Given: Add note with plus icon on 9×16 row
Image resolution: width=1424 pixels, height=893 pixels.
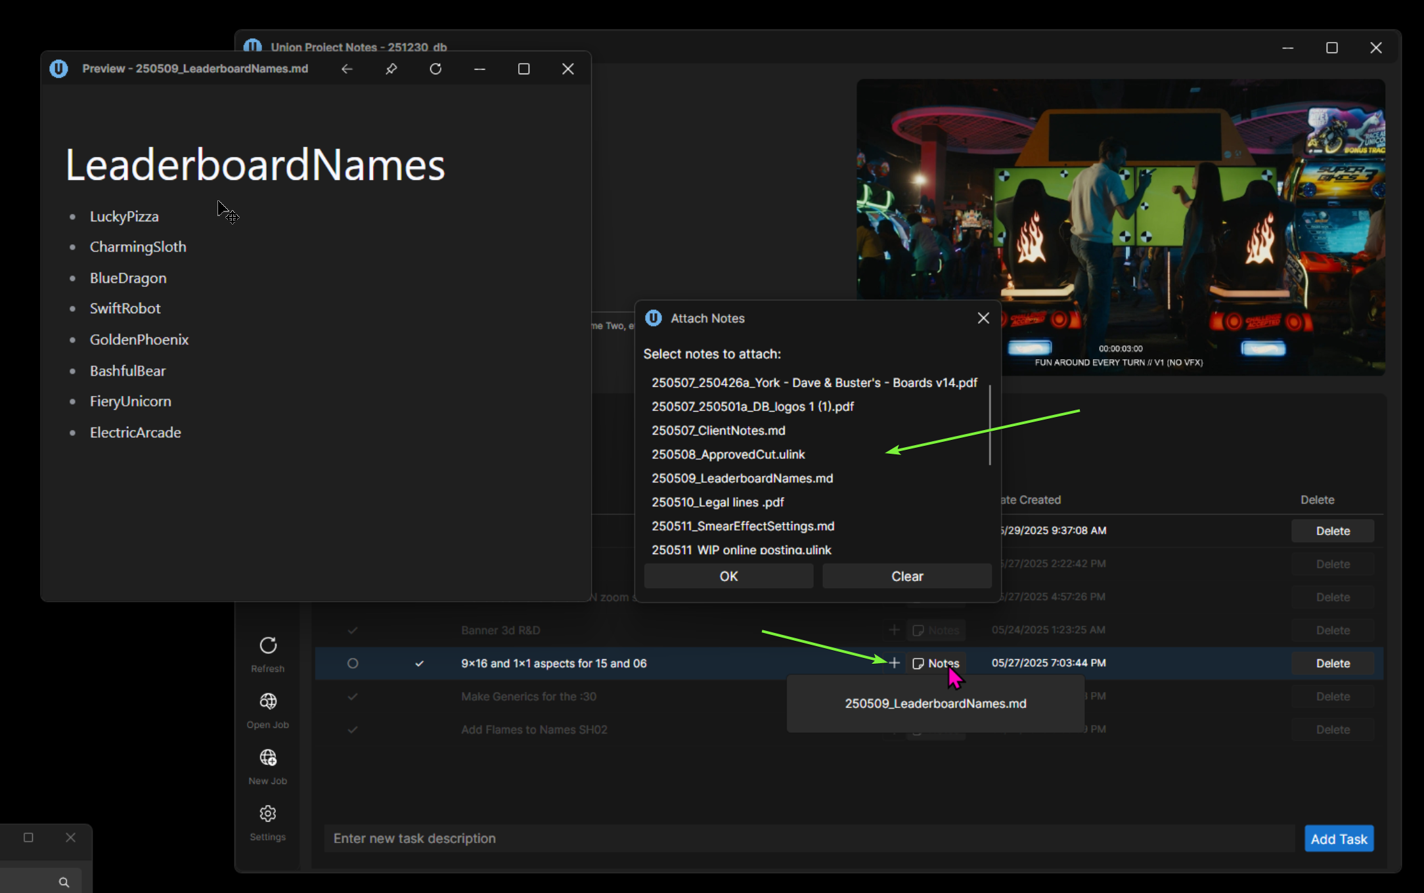Looking at the screenshot, I should click(x=894, y=663).
